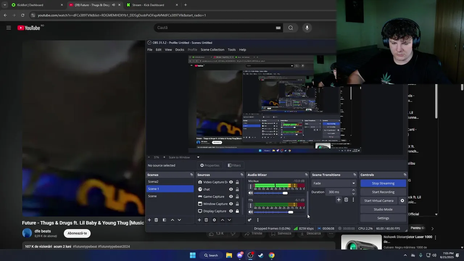The width and height of the screenshot is (464, 261).
Task: Open the OBS Docks menu
Action: (180, 50)
